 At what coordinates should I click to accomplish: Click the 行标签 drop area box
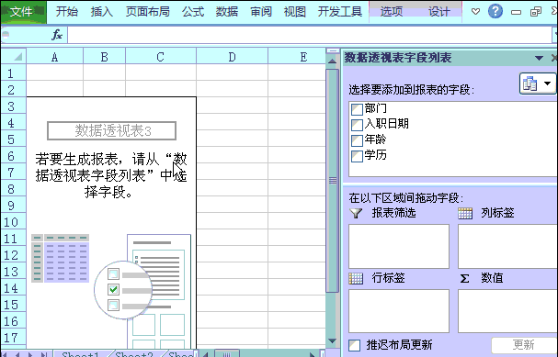(x=399, y=311)
